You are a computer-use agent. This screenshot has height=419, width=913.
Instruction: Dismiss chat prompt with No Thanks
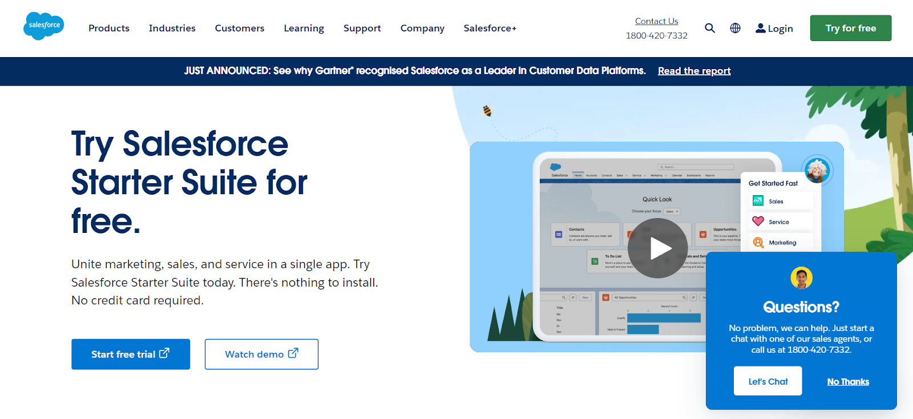click(848, 381)
